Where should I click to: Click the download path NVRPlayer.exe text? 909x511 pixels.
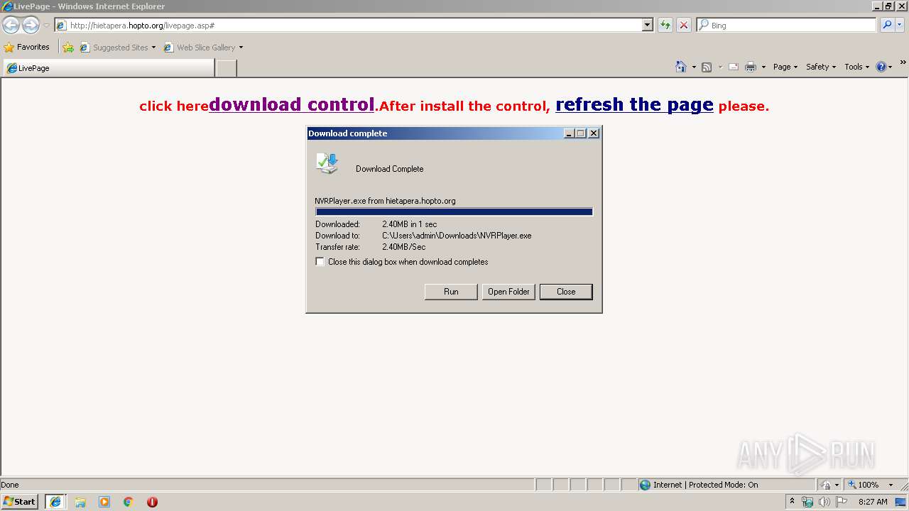(x=457, y=236)
